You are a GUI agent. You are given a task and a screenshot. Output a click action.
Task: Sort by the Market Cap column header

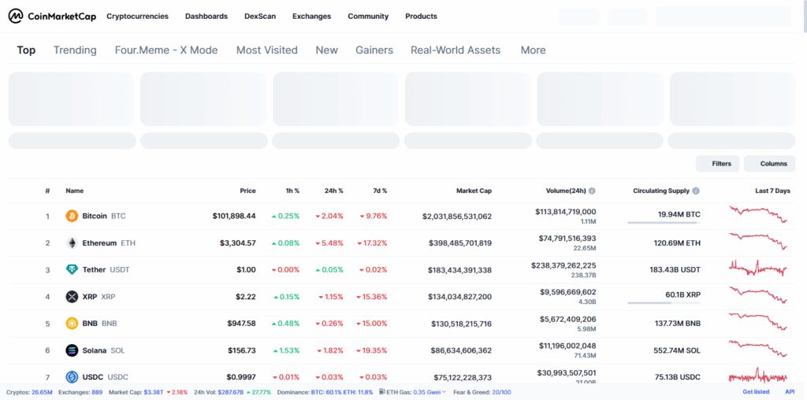(x=474, y=191)
